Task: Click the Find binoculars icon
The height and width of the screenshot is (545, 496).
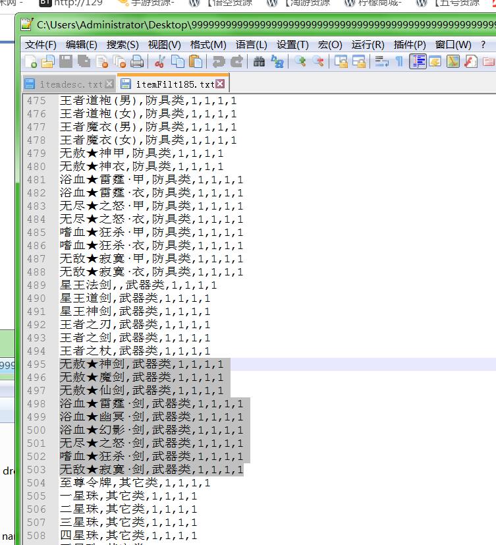Action: pyautogui.click(x=259, y=62)
